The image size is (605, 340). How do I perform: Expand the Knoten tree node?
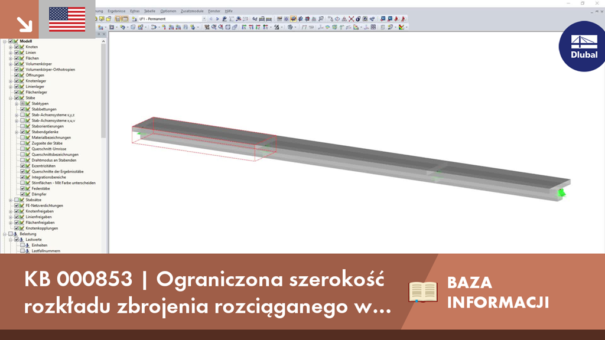pyautogui.click(x=11, y=47)
